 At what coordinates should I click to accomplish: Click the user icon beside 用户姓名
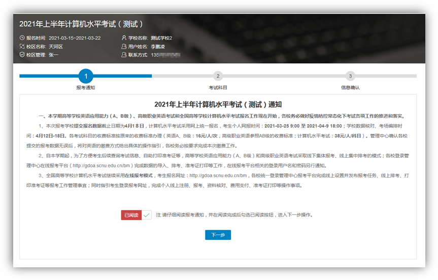point(124,46)
